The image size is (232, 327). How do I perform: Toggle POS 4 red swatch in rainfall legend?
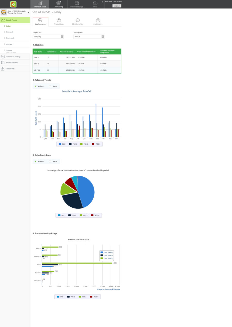[93, 144]
